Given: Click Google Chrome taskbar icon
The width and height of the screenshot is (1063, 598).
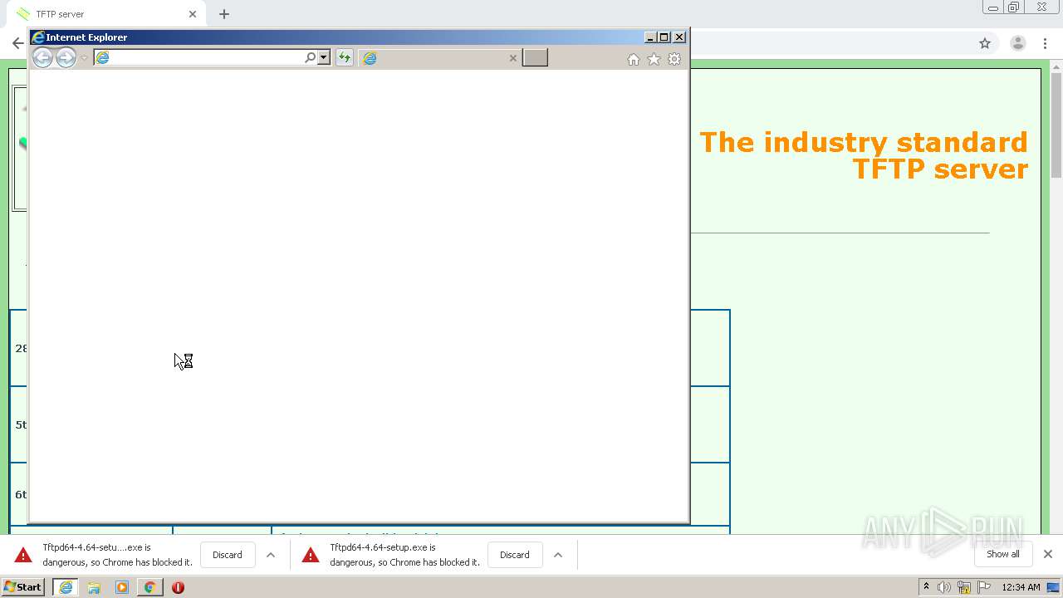Looking at the screenshot, I should tap(149, 587).
